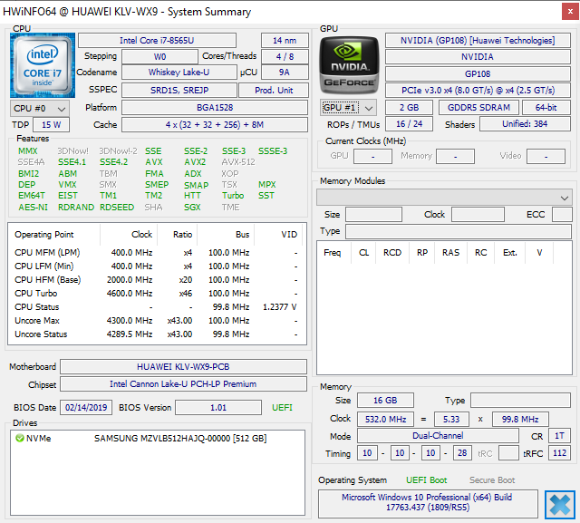Click the Platform value BGA1528
Viewport: 580px width, 523px height.
(x=215, y=107)
